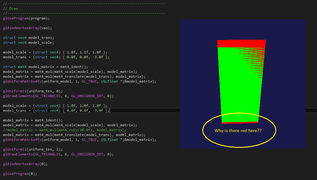This screenshot has width=317, height=180.
Task: Click the thin red strip at quad bottom
Action: pos(240,123)
